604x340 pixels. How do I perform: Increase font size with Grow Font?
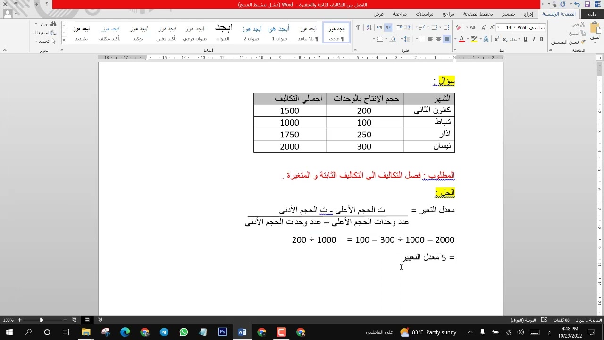click(x=492, y=27)
